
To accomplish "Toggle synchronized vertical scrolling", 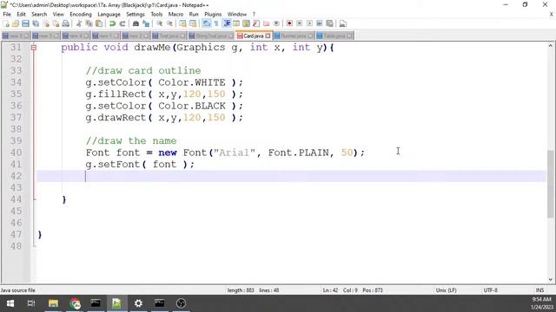I will (182, 23).
